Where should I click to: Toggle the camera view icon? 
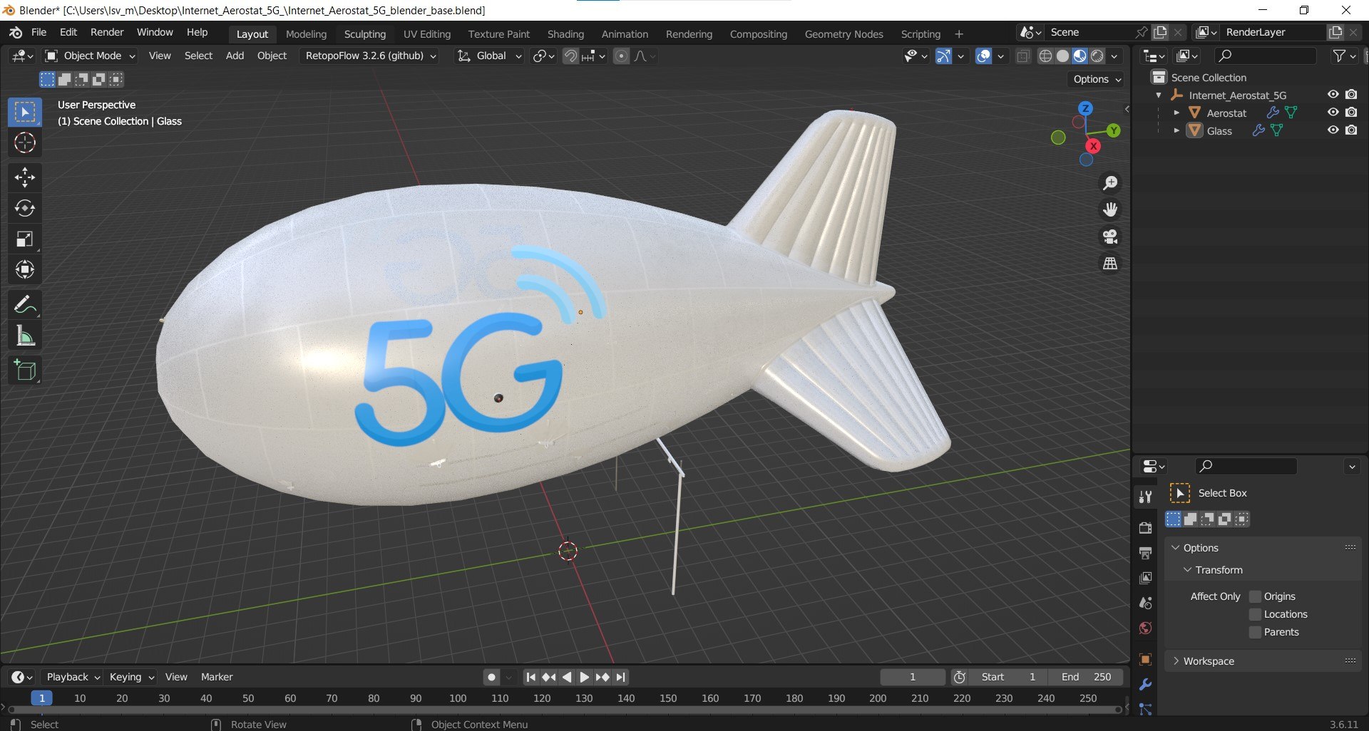tap(1110, 237)
